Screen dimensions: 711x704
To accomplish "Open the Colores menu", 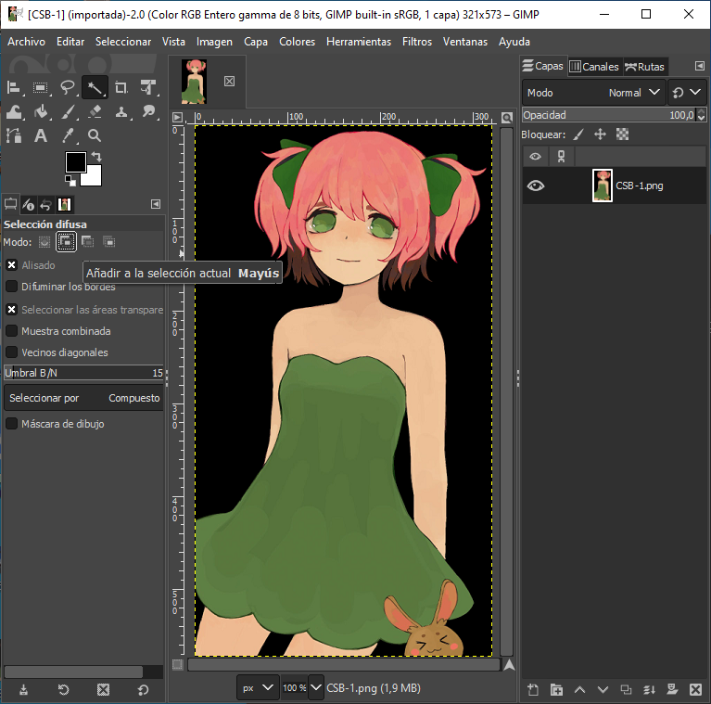I will tap(297, 42).
